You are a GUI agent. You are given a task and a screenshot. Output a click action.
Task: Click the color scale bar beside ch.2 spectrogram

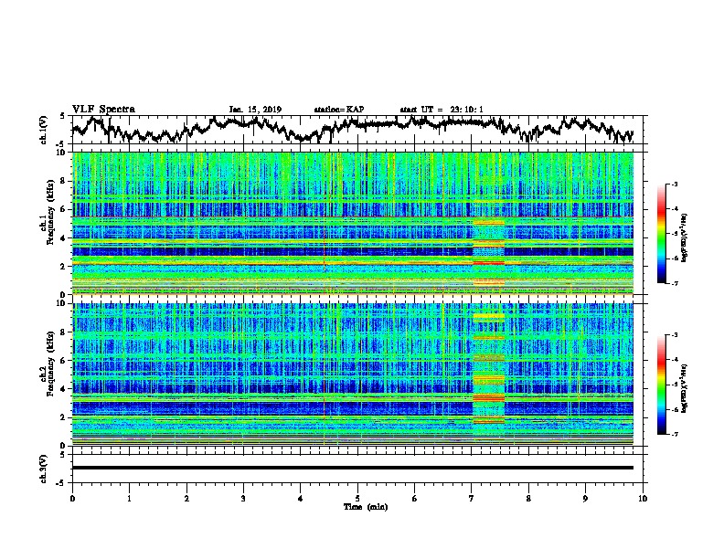tap(661, 385)
